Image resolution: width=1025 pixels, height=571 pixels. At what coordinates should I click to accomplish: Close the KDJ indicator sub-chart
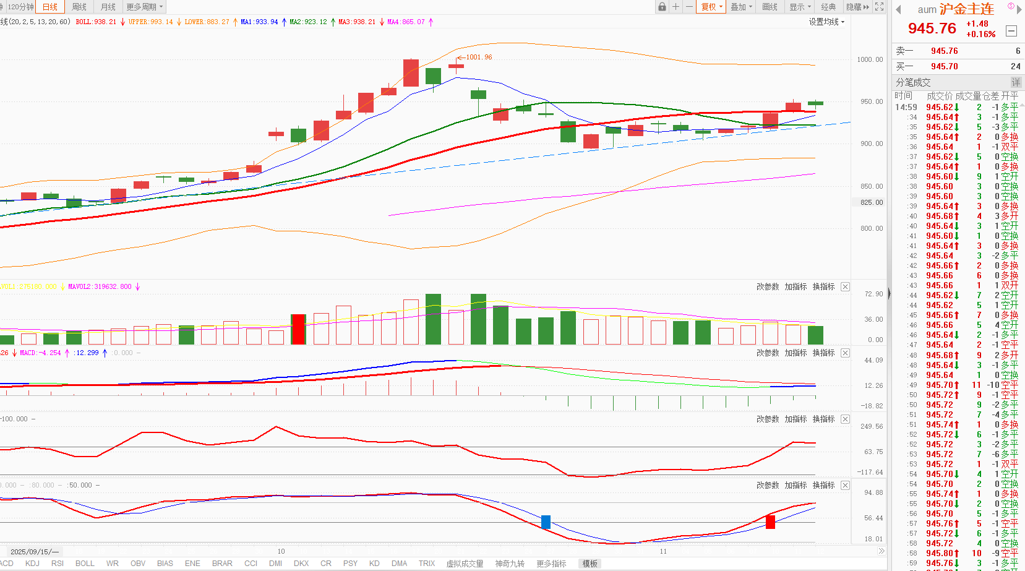(x=846, y=486)
